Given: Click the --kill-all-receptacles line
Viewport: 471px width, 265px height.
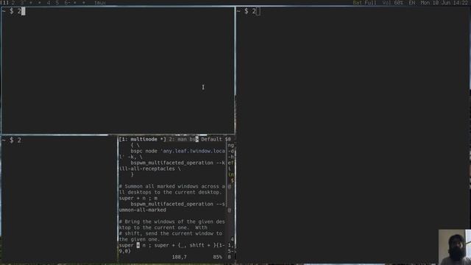Looking at the screenshot, I should tap(171, 166).
